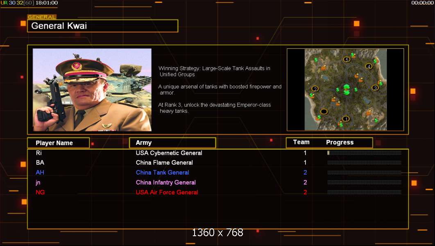Image resolution: width=435 pixels, height=246 pixels.
Task: Click the Player Name column header
Action: tap(59, 143)
